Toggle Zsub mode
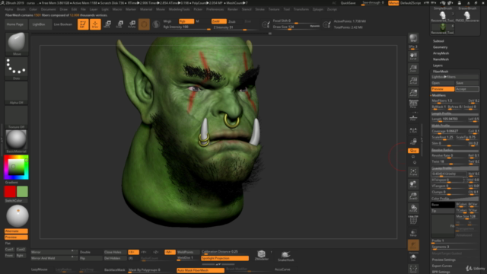 pos(232,21)
